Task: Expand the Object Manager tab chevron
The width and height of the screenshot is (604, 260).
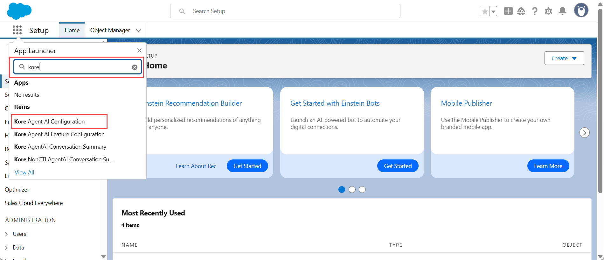Action: (138, 31)
